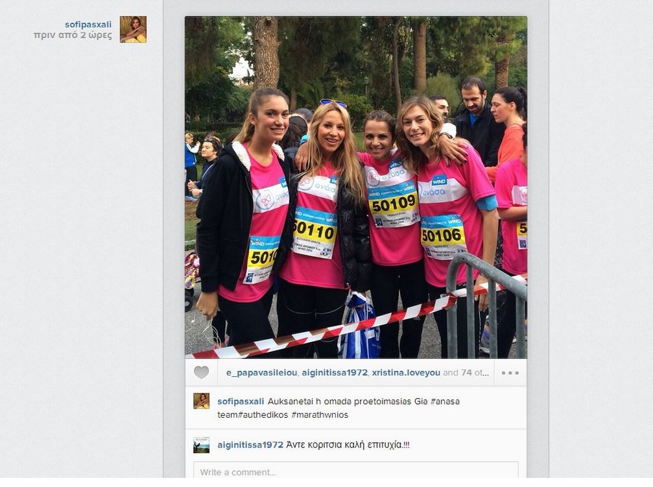Open xristina.loveyou profile from likes list
This screenshot has width=653, height=487.
(406, 373)
